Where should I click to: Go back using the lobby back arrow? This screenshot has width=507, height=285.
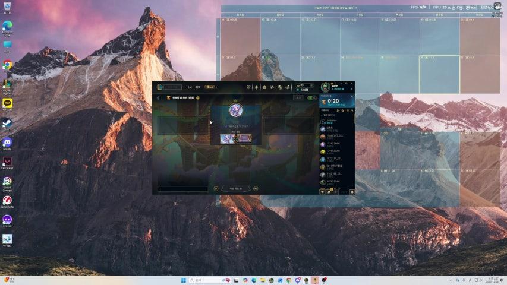158,98
